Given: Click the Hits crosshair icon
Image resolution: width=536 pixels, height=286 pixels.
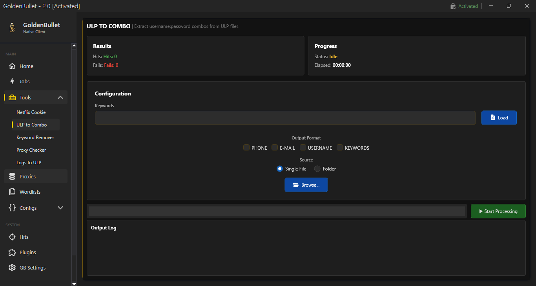Looking at the screenshot, I should 12,237.
